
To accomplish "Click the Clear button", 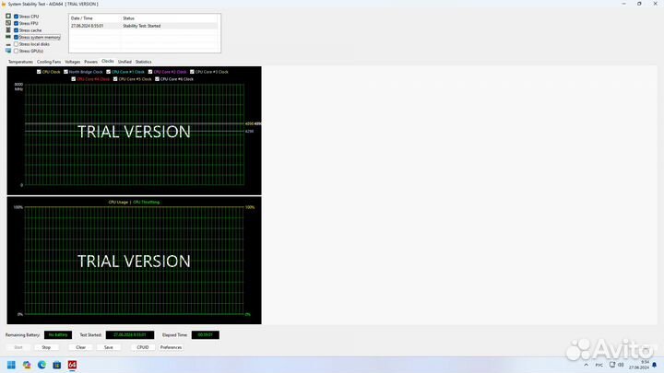I will click(80, 347).
